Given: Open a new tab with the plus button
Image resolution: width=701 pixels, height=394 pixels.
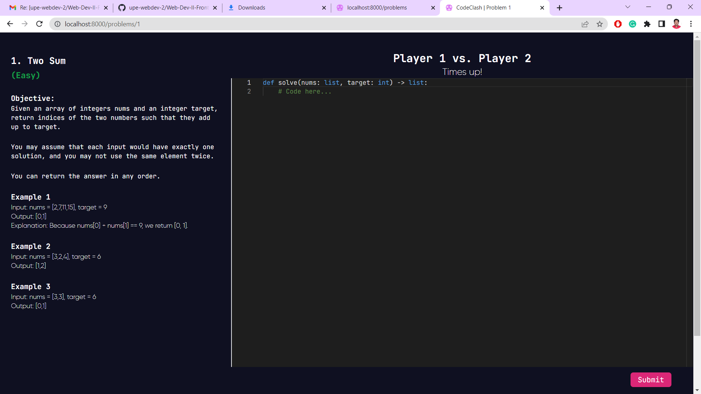Looking at the screenshot, I should (559, 7).
